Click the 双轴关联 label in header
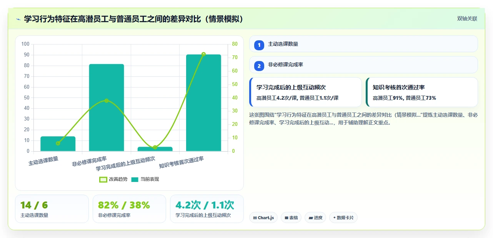493x238 pixels. coord(467,19)
